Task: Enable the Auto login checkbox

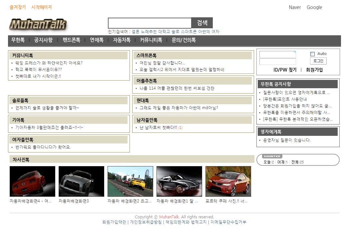Action: pyautogui.click(x=312, y=54)
